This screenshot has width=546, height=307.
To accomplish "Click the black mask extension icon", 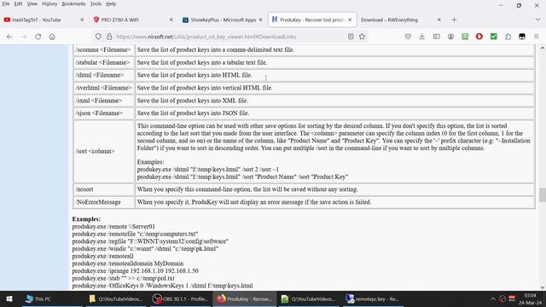I will (522, 37).
